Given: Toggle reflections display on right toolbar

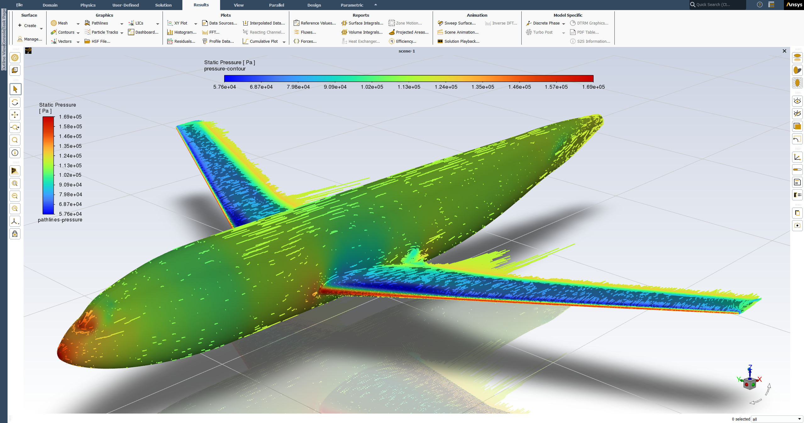Looking at the screenshot, I should [x=797, y=58].
